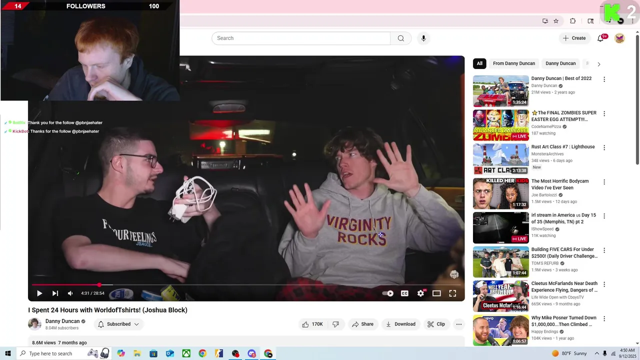
Task: Enter fullscreen mode
Action: pyautogui.click(x=452, y=293)
